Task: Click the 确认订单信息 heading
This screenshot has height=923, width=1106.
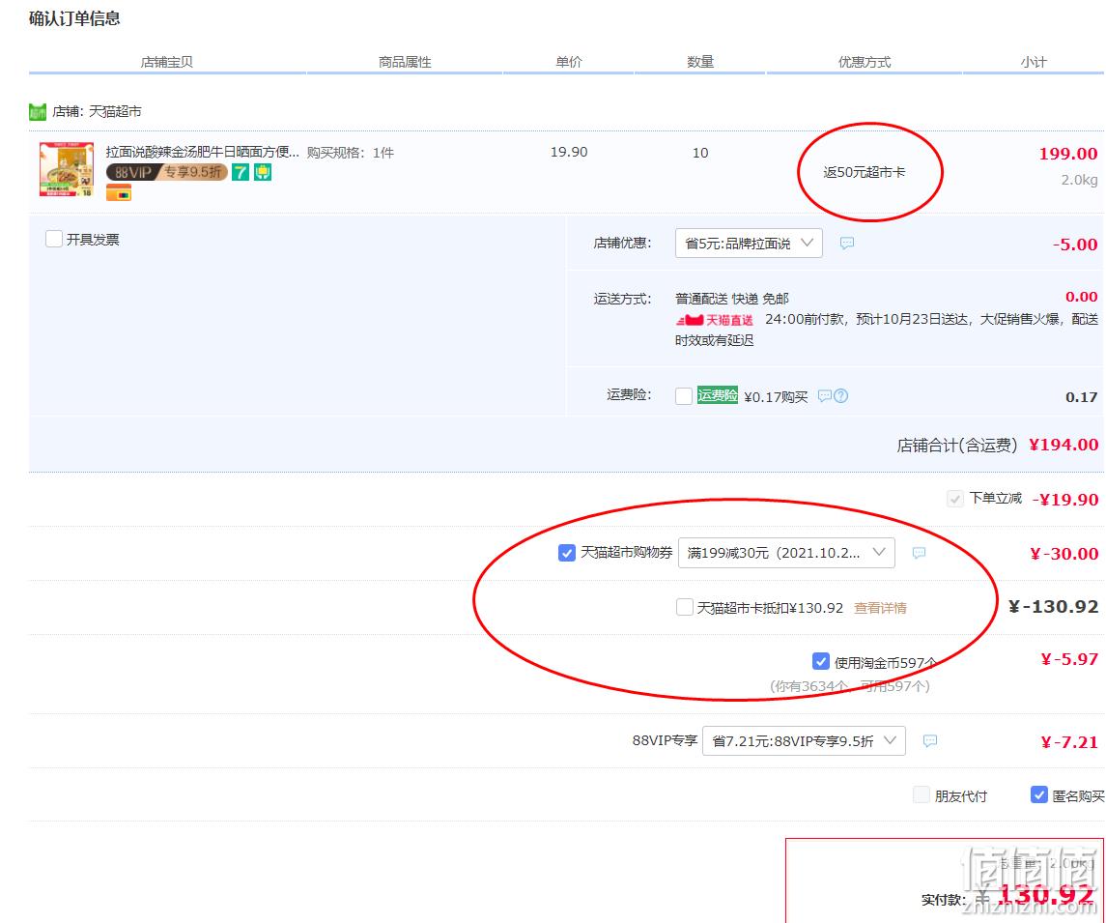Action: click(74, 19)
